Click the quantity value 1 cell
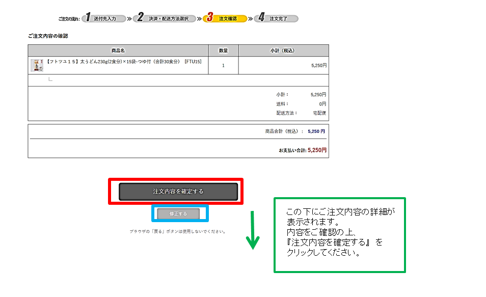The image size is (486, 297). coord(223,66)
